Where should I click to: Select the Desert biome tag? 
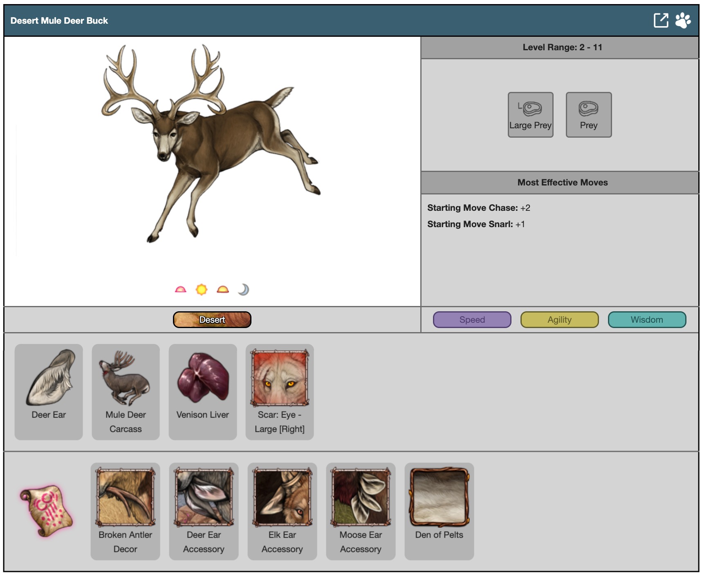[212, 319]
